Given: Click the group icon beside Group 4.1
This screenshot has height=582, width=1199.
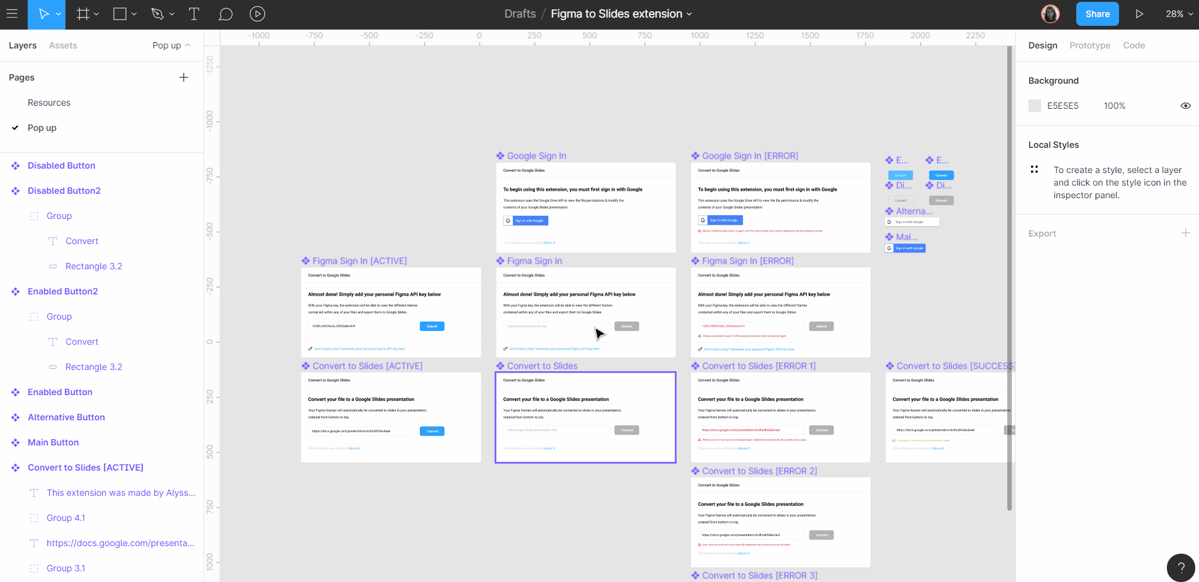Looking at the screenshot, I should (34, 518).
